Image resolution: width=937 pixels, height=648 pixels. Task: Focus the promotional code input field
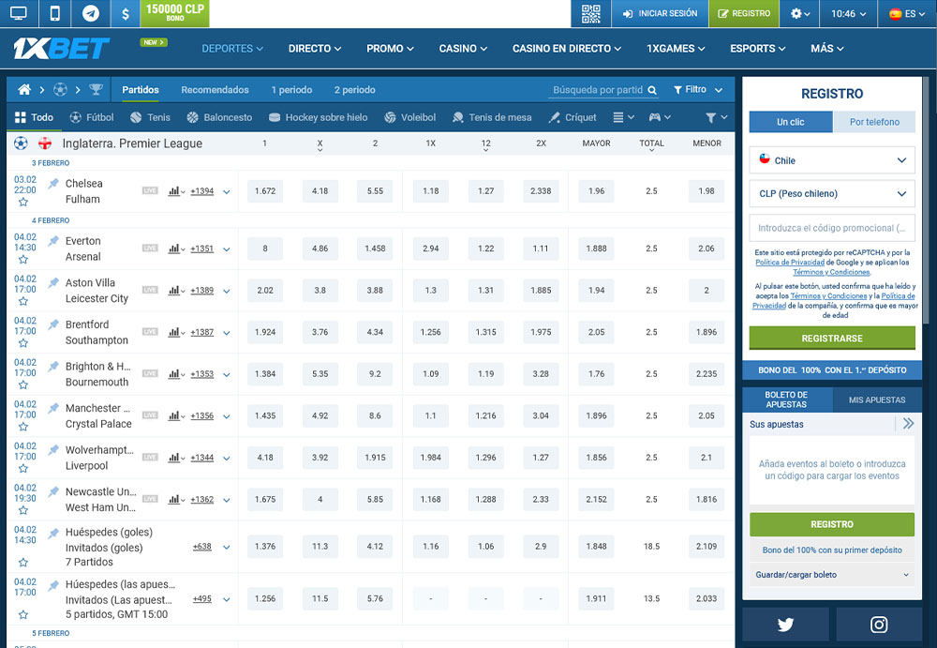point(832,228)
